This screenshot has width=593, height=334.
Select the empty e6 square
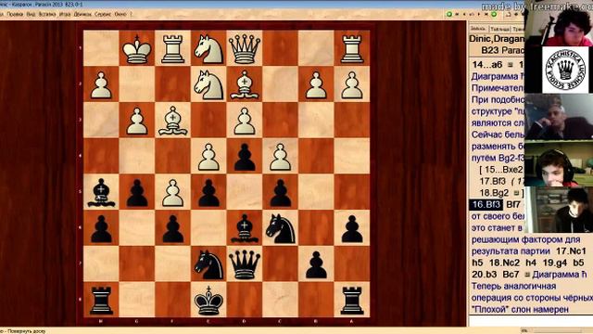[x=208, y=227]
